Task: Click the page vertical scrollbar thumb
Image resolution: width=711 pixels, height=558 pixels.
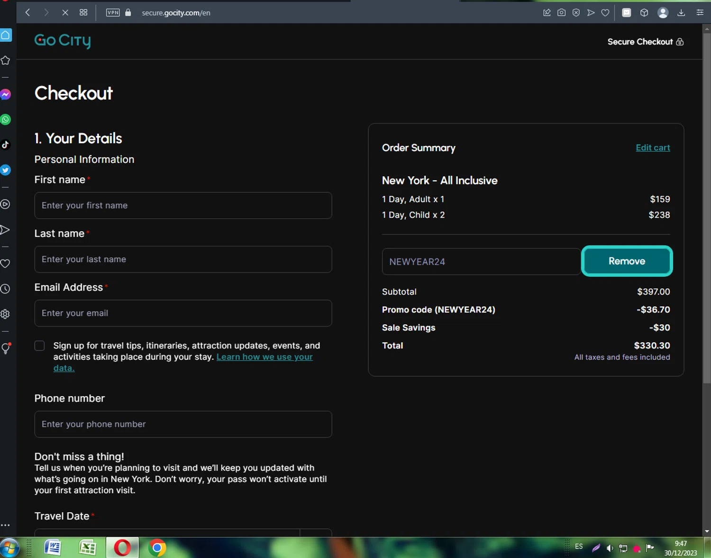Action: pos(706,209)
